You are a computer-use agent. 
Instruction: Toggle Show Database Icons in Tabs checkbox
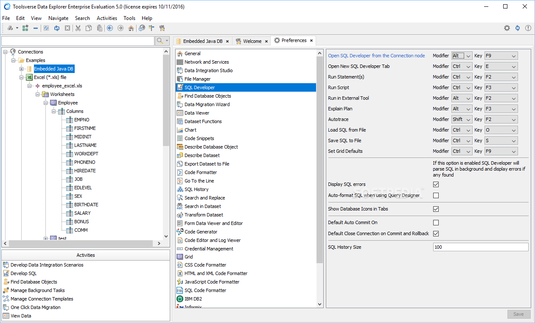click(436, 209)
